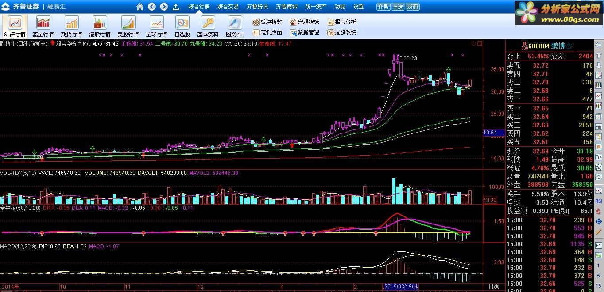This screenshot has height=292, width=604.
Task: Switch to 综合交易 tab
Action: coord(228,7)
